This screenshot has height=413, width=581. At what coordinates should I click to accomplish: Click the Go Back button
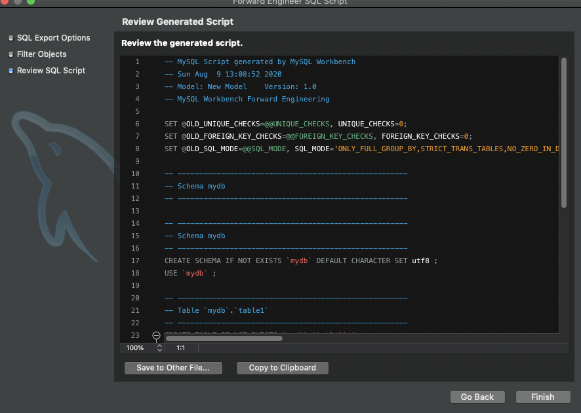tap(477, 397)
